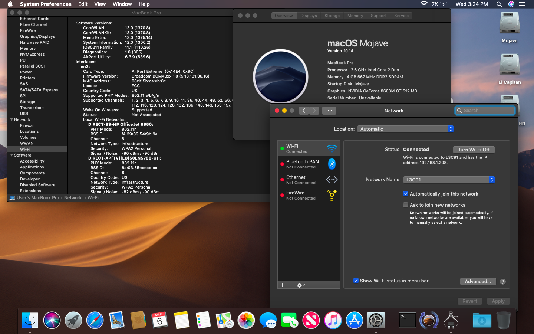Open Contacts book icon in Dock

(138, 320)
